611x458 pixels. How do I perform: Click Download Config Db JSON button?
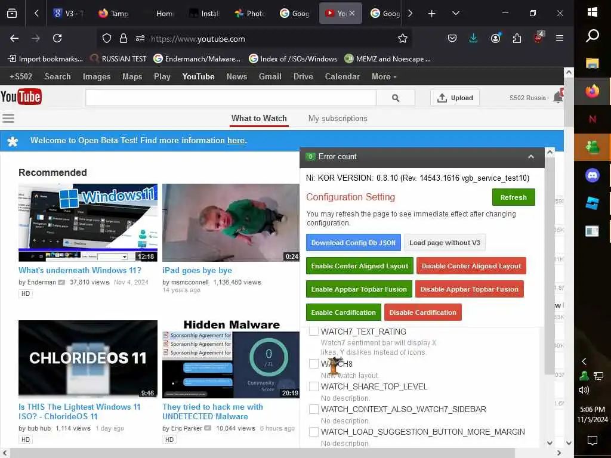(353, 243)
